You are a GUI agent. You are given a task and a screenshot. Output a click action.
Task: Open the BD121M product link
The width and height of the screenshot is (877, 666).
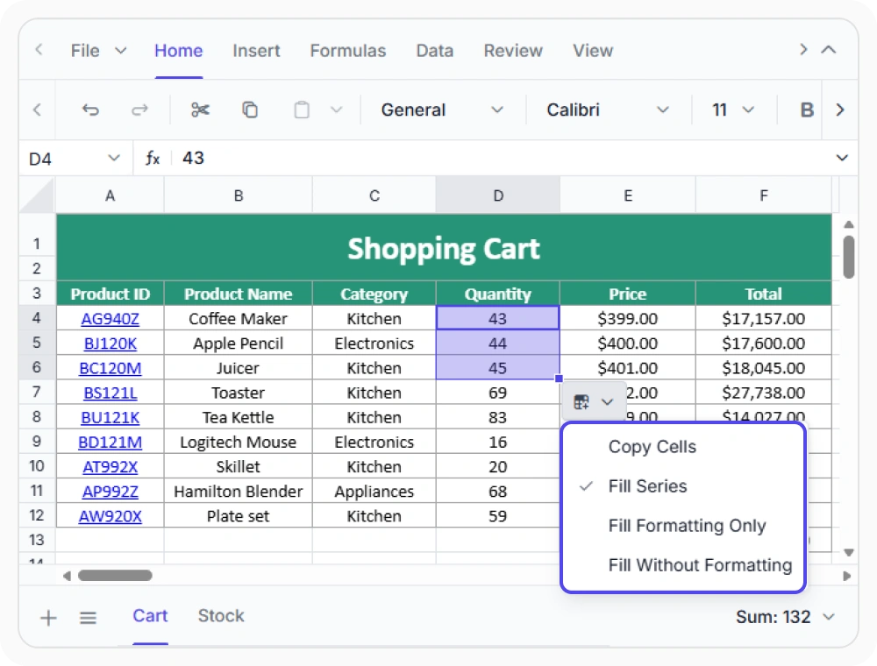(111, 442)
